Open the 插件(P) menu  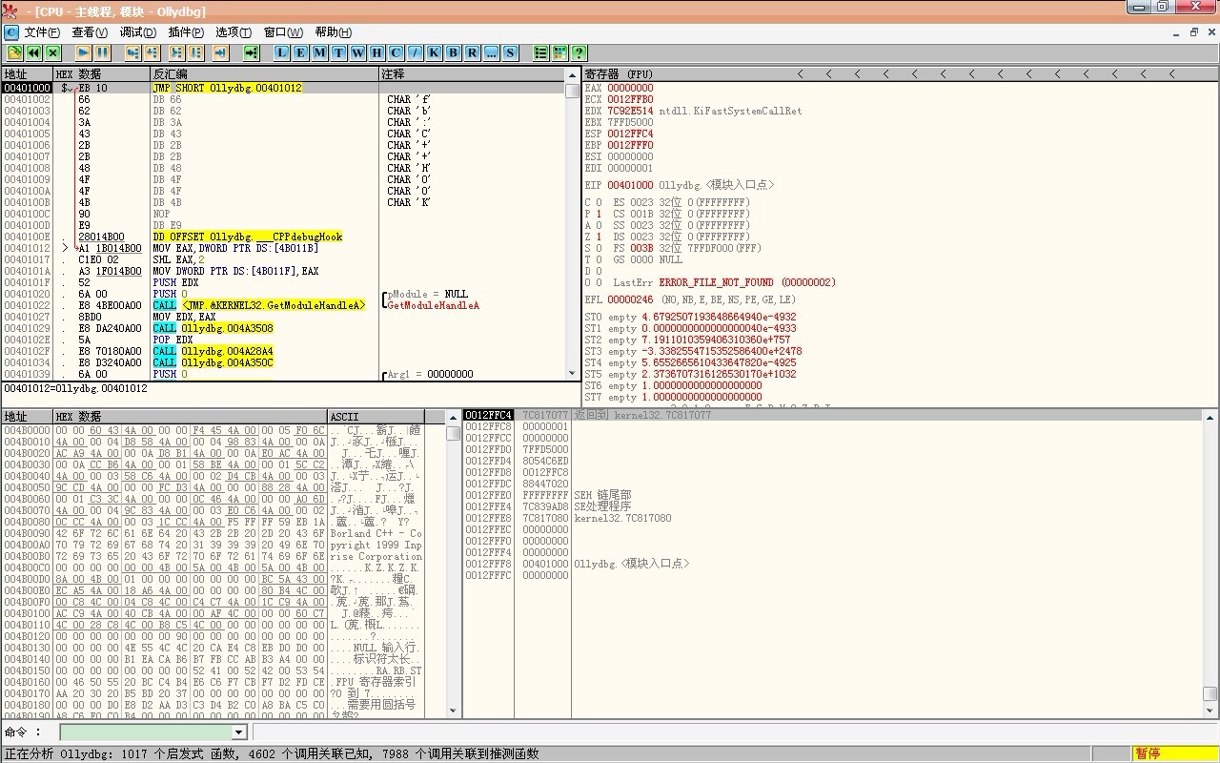pos(186,32)
